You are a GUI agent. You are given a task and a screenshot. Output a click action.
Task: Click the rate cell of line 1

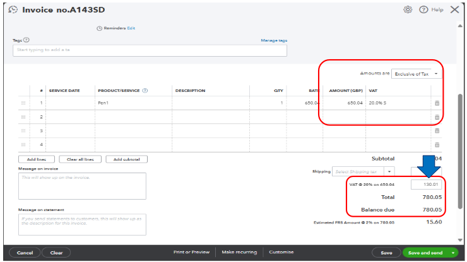click(x=304, y=103)
